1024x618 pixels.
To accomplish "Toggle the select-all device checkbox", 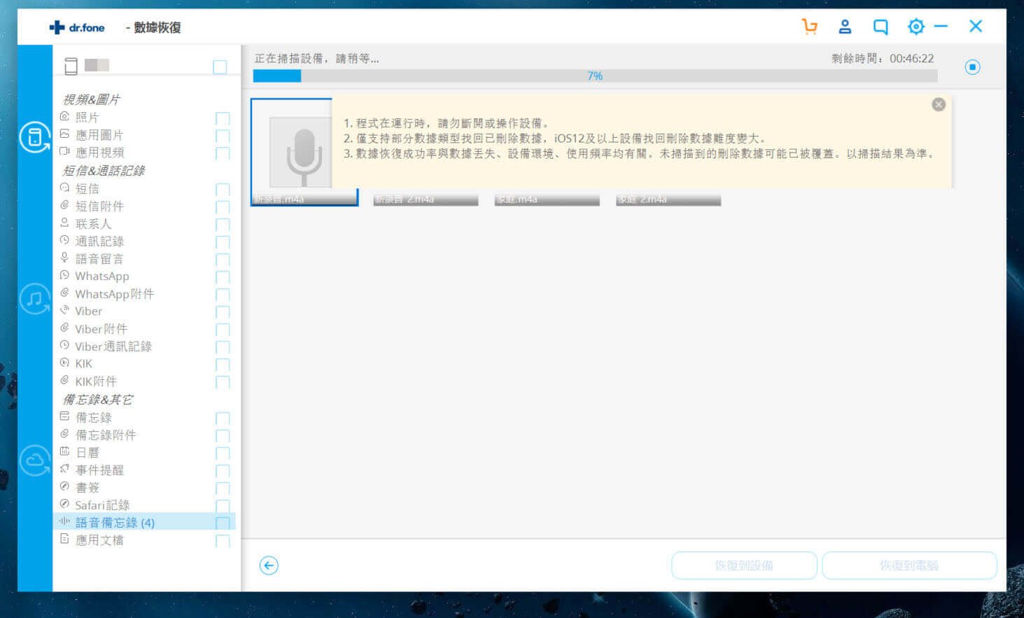I will point(220,66).
